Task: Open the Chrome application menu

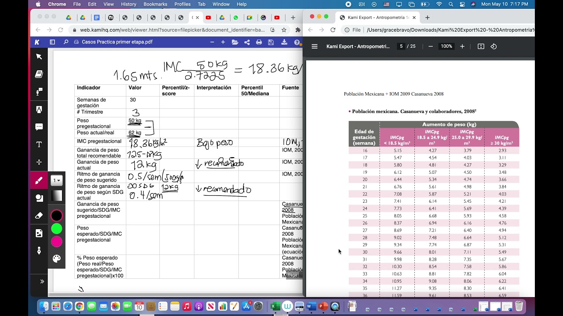Action: [57, 4]
